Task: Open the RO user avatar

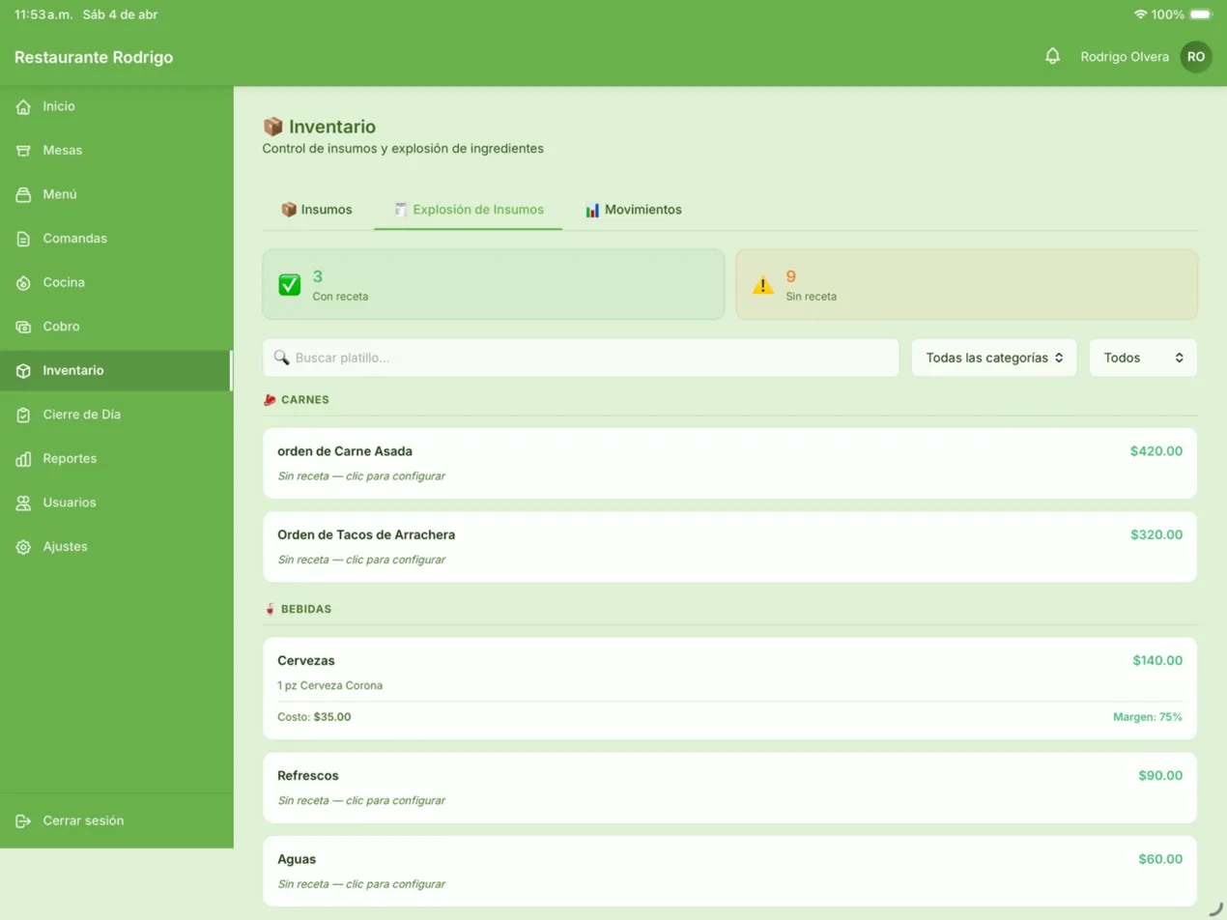Action: (x=1195, y=57)
